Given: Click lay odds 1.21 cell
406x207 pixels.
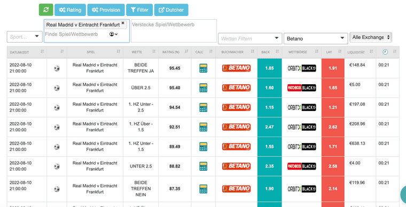Looking at the screenshot, I should [333, 108].
